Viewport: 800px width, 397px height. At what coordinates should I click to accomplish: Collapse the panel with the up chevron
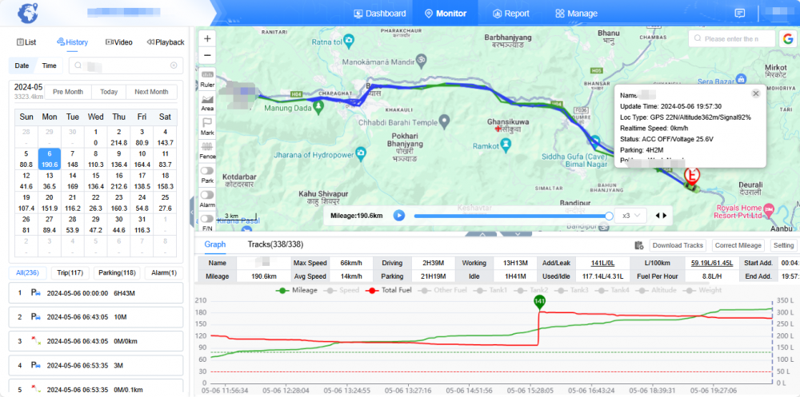(482, 234)
